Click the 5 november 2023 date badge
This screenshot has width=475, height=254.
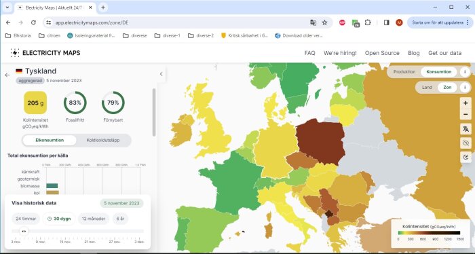click(x=121, y=203)
